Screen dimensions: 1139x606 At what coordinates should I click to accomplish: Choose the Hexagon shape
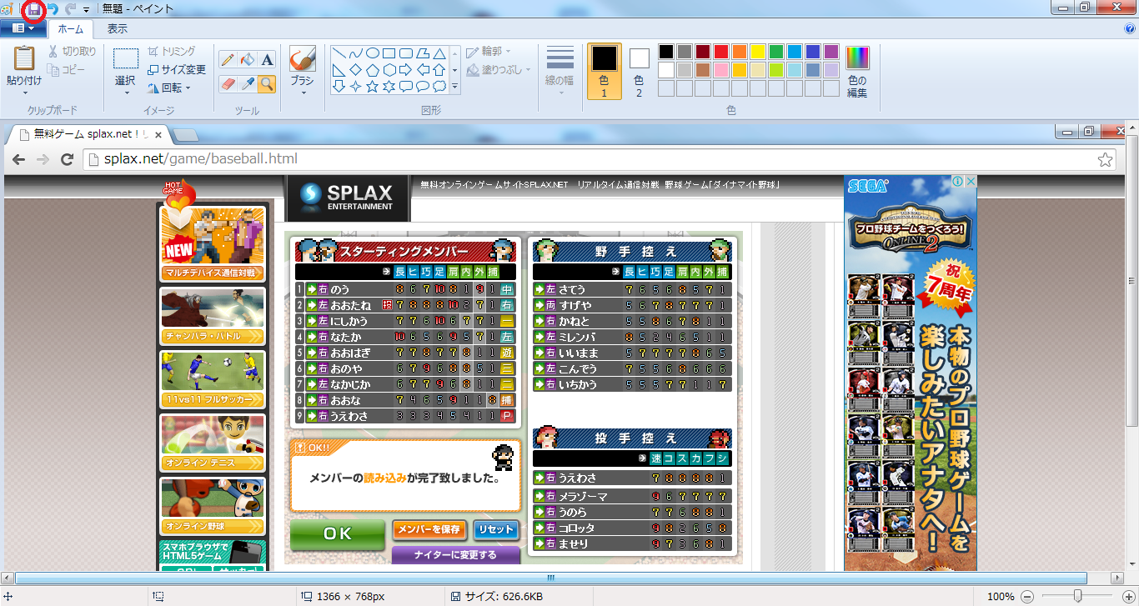(x=389, y=69)
